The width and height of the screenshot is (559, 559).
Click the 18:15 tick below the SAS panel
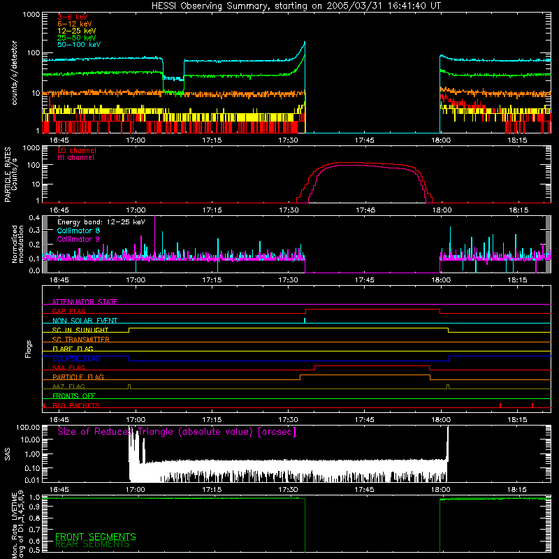[x=517, y=490]
